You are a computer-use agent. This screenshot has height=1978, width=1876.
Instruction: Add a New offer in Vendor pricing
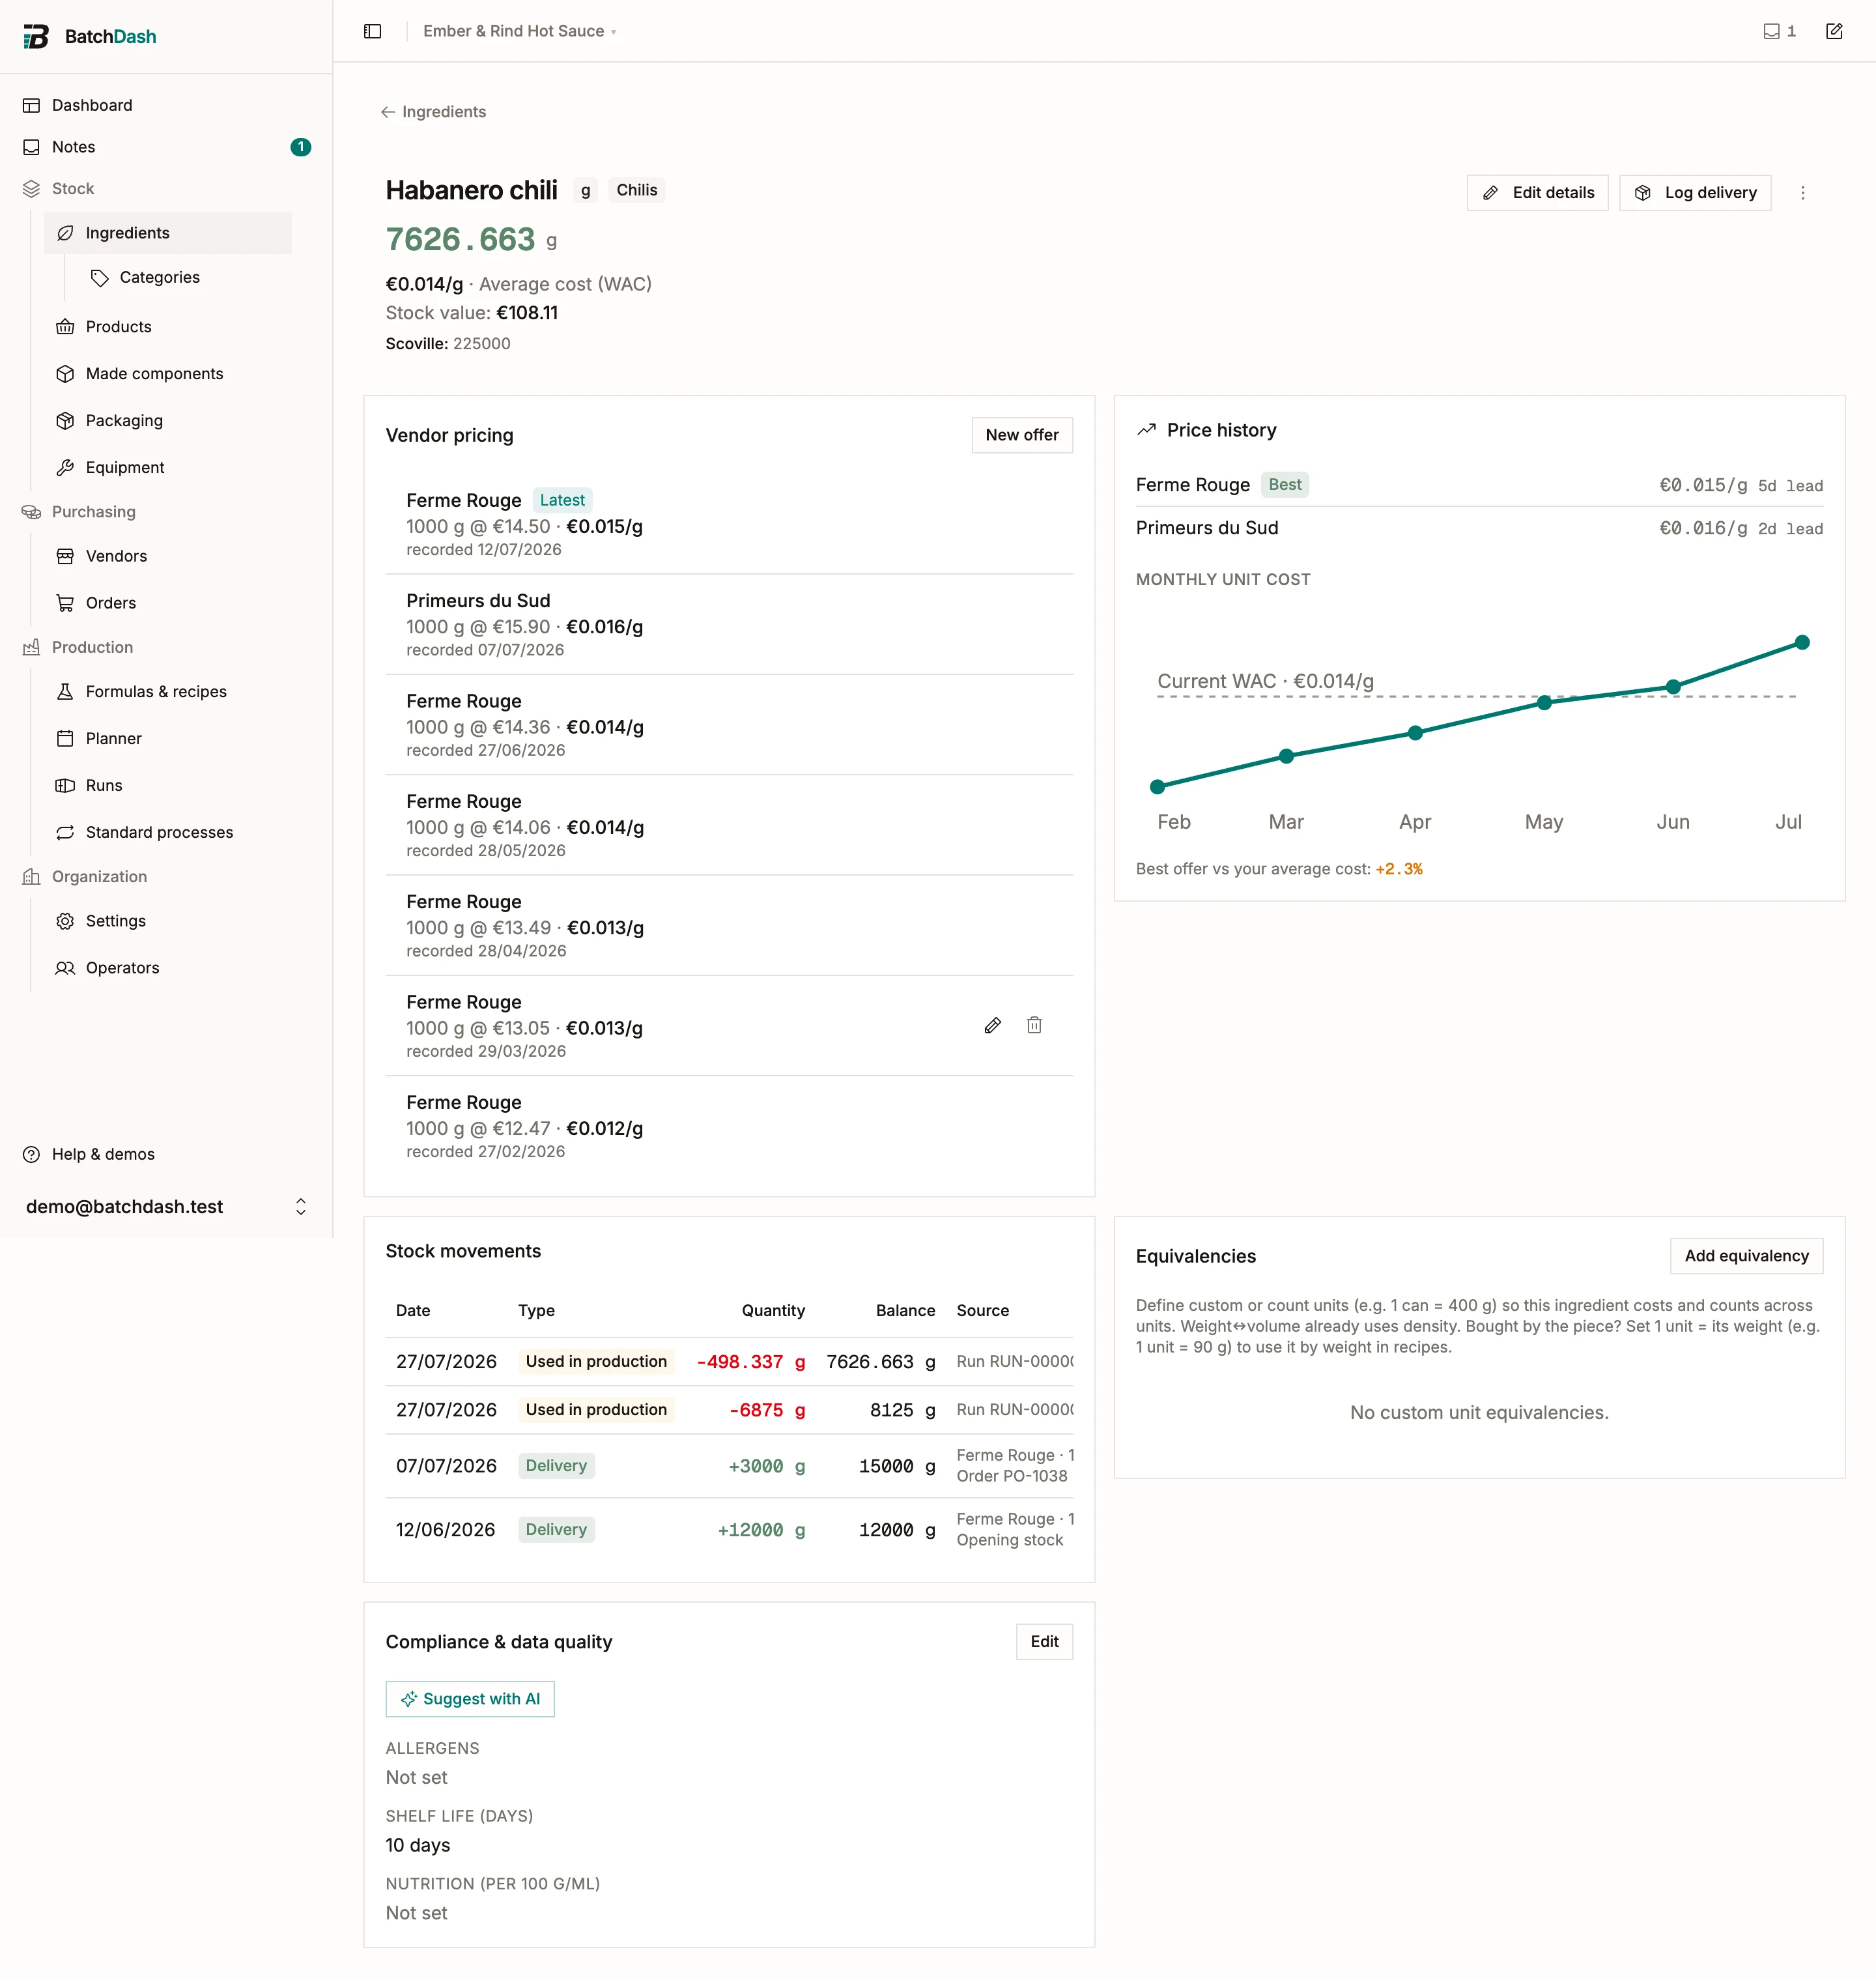pyautogui.click(x=1022, y=435)
